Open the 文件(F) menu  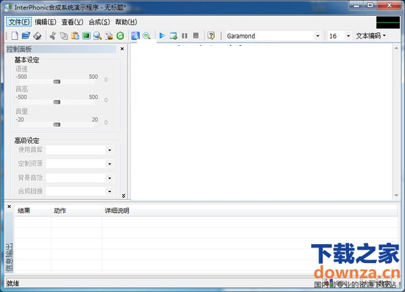coord(19,22)
